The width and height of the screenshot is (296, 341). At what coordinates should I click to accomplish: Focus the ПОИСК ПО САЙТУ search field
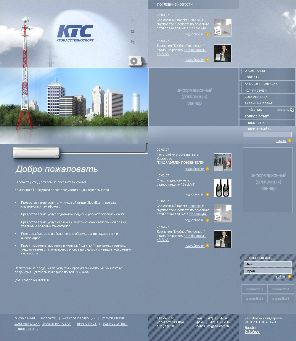(x=267, y=134)
